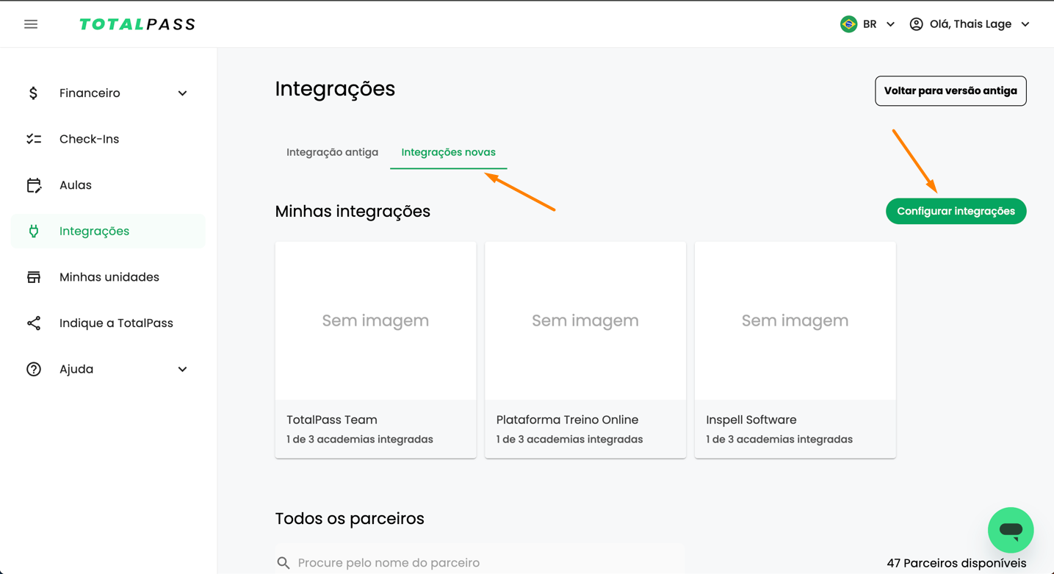The height and width of the screenshot is (574, 1054).
Task: Open the hamburger menu icon
Action: click(31, 24)
